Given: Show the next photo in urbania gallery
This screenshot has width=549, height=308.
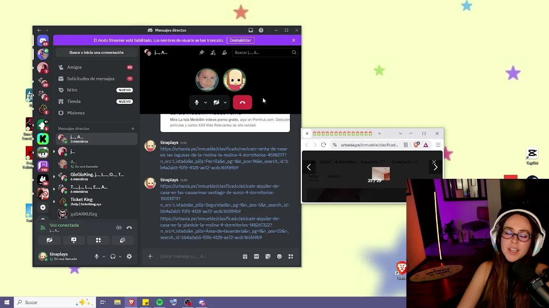Looking at the screenshot, I should 435,167.
